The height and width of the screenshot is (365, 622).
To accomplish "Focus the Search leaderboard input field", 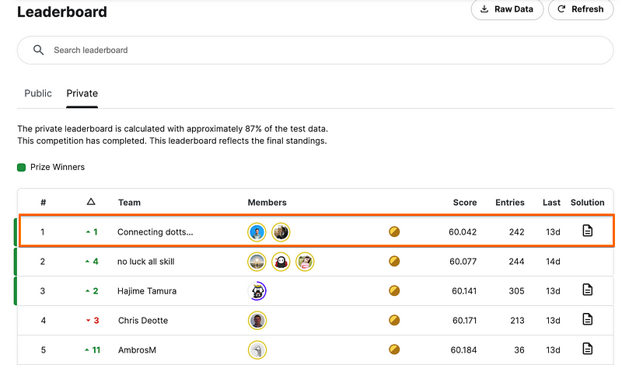I will [311, 50].
